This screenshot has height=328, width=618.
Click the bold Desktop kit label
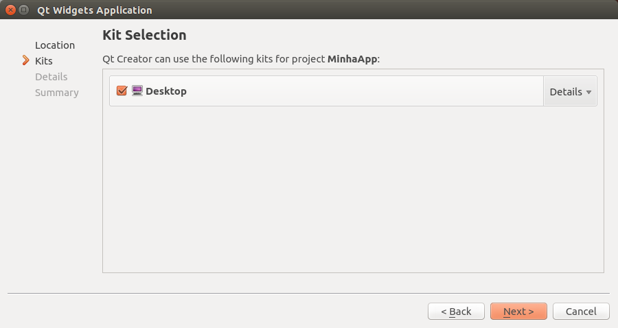pyautogui.click(x=166, y=91)
